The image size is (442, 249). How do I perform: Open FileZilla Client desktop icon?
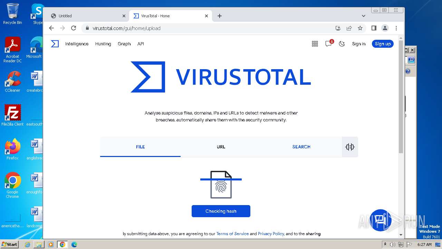(x=12, y=115)
